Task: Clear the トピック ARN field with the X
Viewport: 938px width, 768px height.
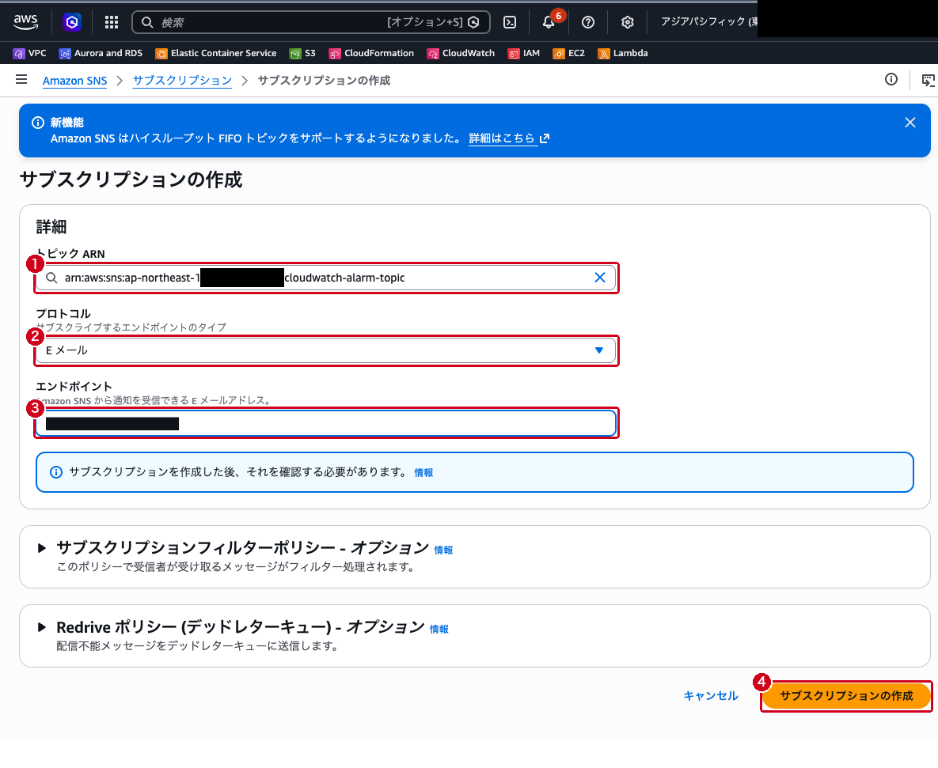Action: [600, 278]
